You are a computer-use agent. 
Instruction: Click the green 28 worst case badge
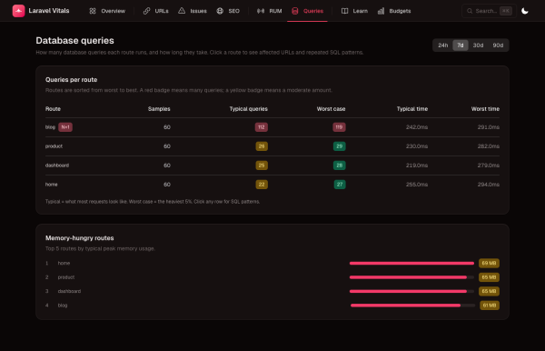coord(339,165)
